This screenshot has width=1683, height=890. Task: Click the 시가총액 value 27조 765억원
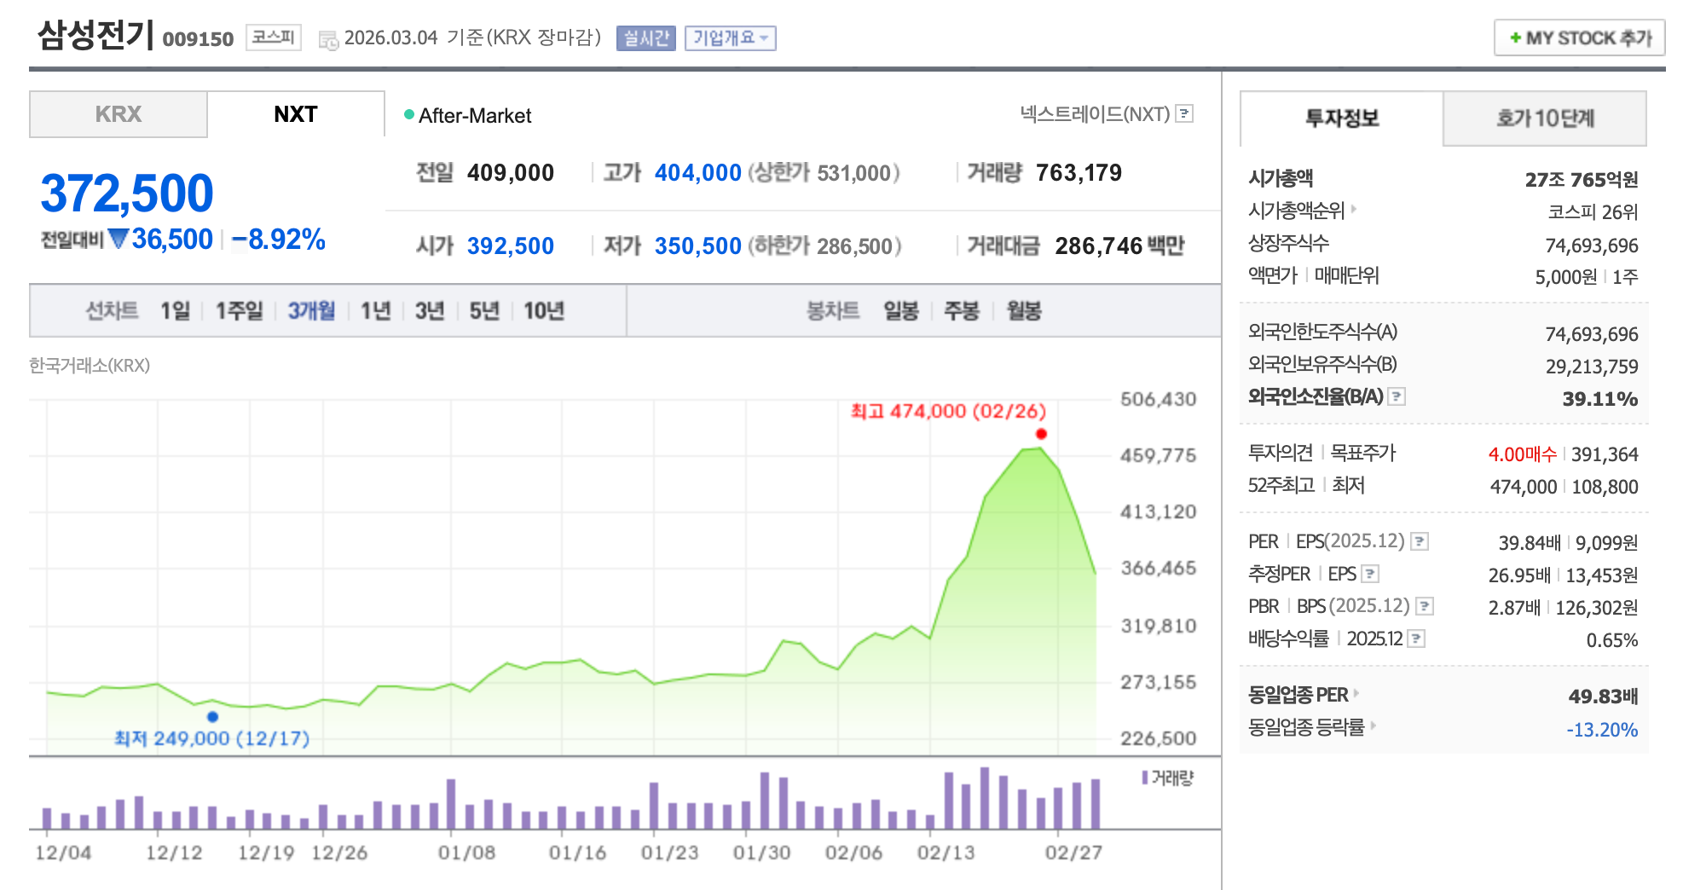click(x=1582, y=179)
